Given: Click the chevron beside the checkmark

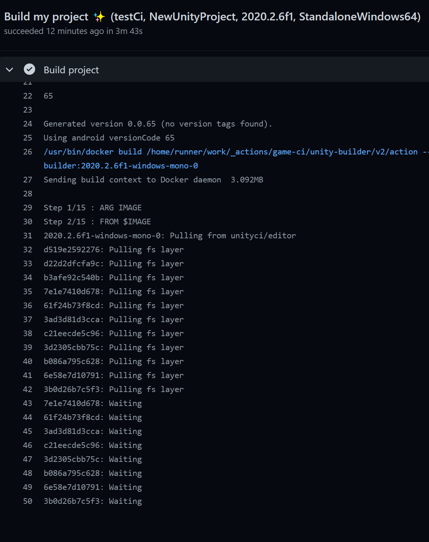Looking at the screenshot, I should 9,69.
